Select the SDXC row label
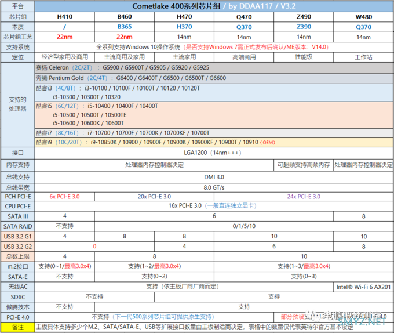Viewport: 394px width, 333px height. (x=17, y=297)
